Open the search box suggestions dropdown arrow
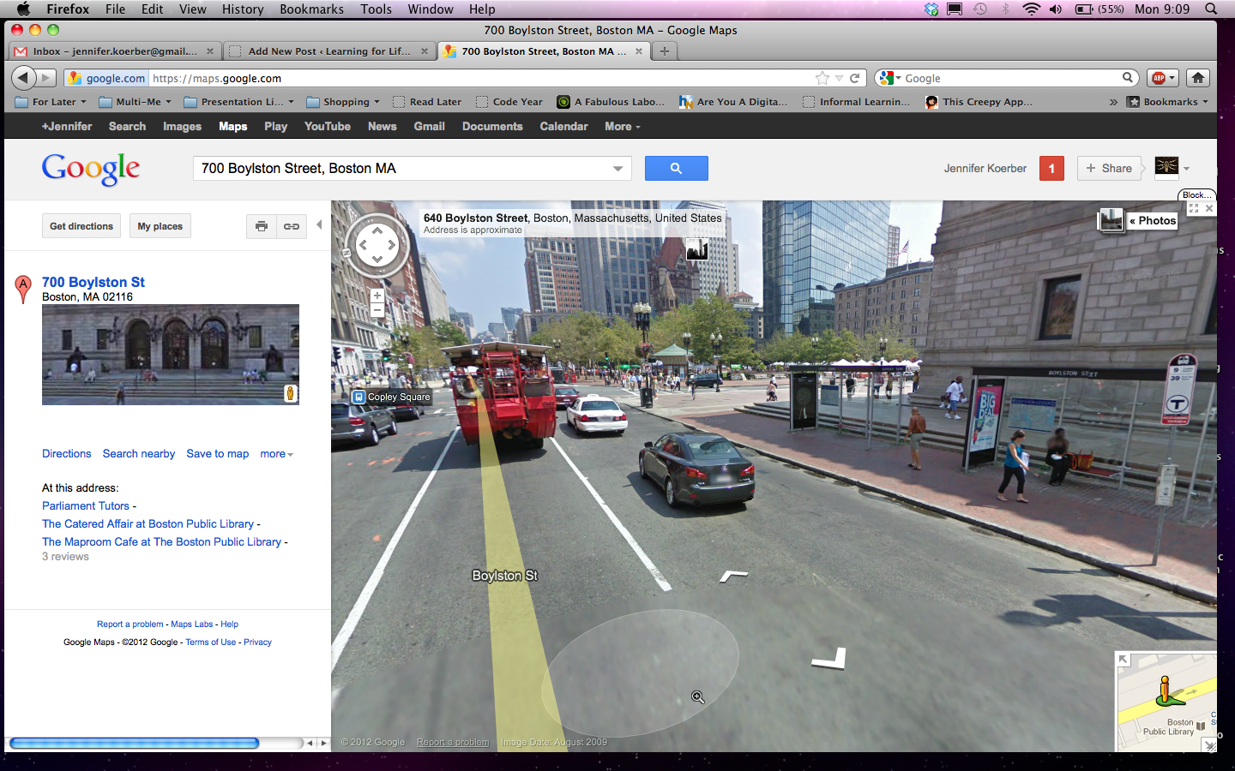 [x=617, y=169]
